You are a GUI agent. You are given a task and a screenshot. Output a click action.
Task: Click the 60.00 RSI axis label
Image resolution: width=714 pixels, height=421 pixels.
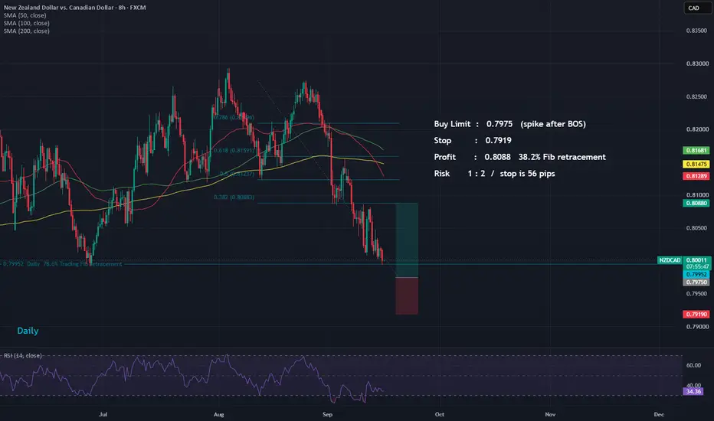[693, 365]
